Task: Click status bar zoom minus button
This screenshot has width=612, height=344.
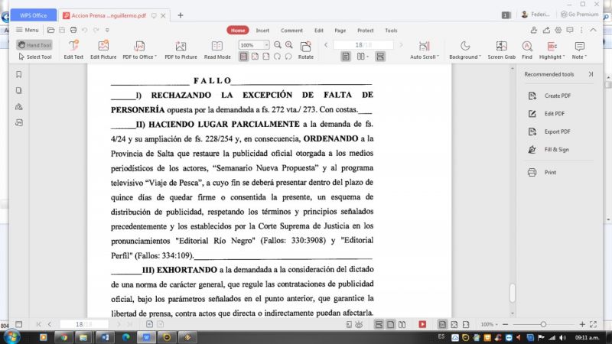Action: click(506, 324)
